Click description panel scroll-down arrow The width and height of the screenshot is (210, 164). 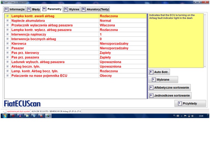tap(205, 67)
